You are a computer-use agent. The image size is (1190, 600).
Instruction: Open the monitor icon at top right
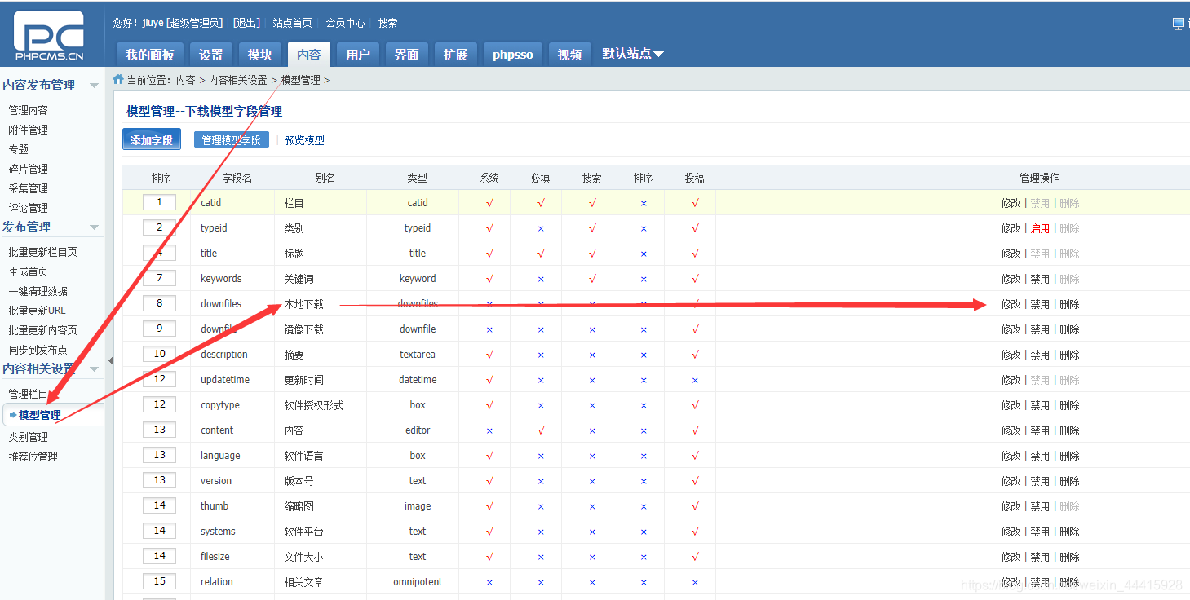tap(1179, 24)
